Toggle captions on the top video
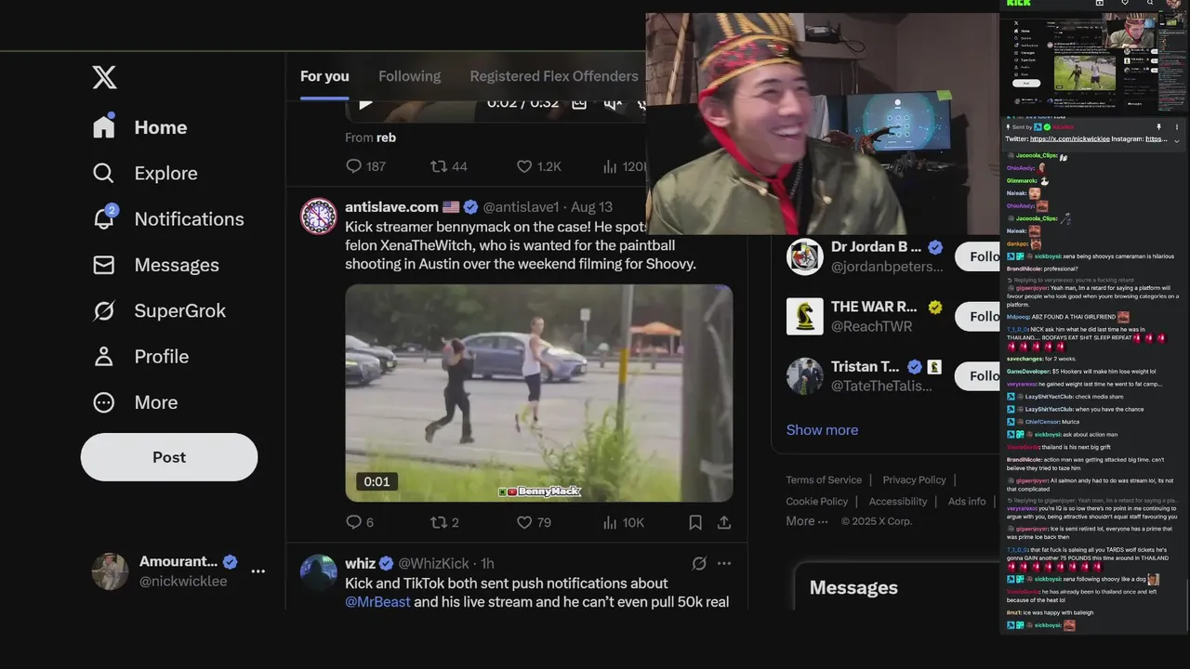This screenshot has height=669, width=1190. 579,102
